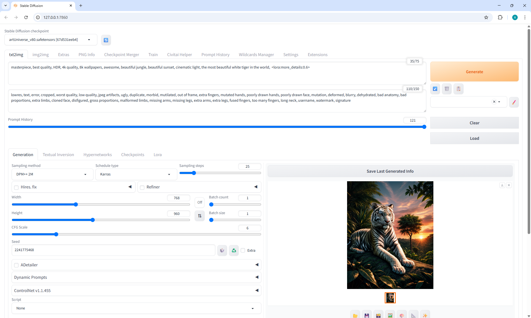Expand the ControlNet v1.1.455 section

coord(136,290)
